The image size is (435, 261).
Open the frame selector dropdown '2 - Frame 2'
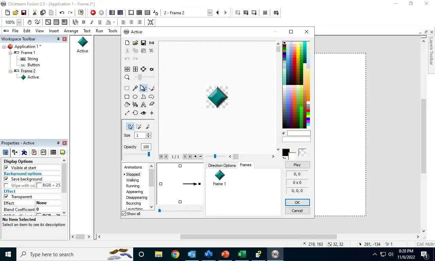(x=210, y=13)
